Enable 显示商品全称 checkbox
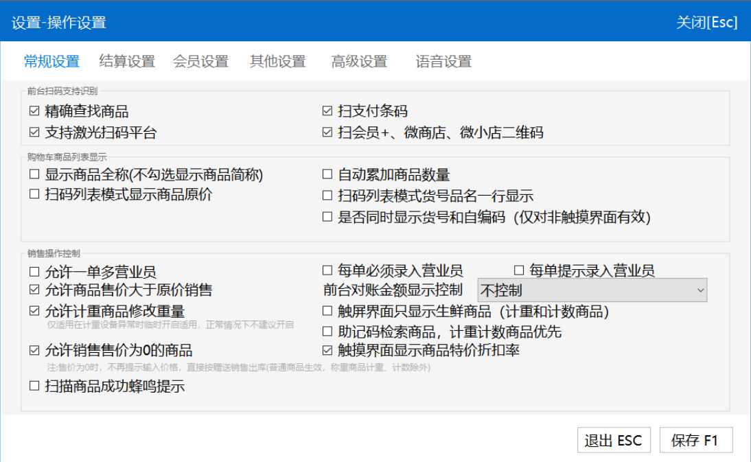Image resolution: width=751 pixels, height=462 pixels. [x=34, y=174]
